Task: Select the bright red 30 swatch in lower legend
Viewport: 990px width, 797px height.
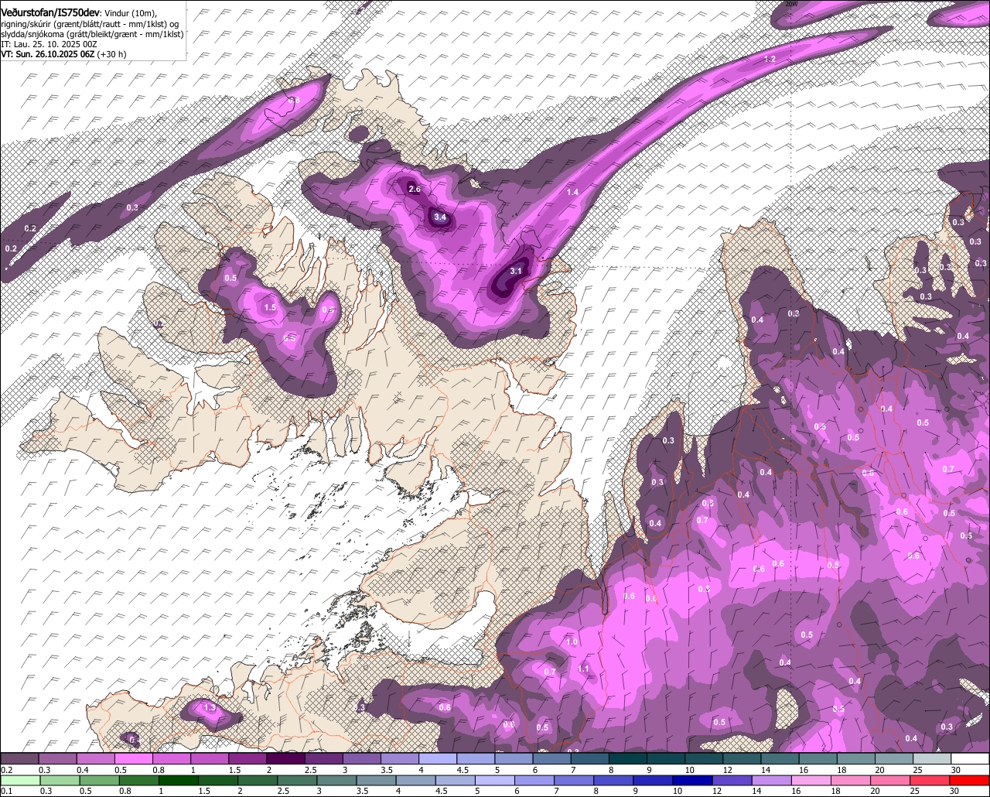Action: tap(971, 780)
